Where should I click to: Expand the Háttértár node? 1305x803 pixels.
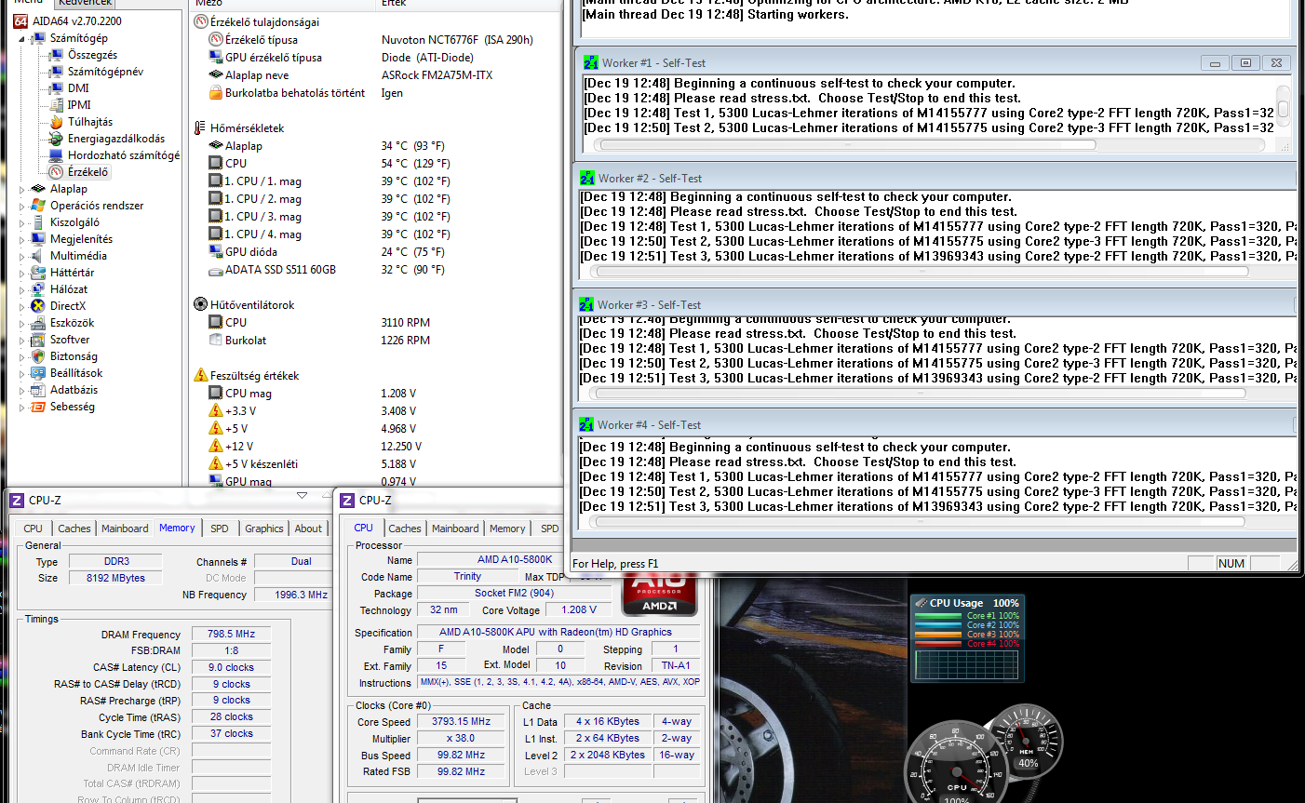click(22, 273)
